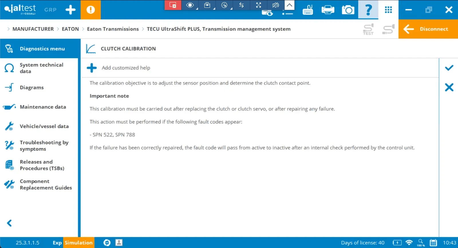
Task: Open Diagrams in the sidebar
Action: pos(39,88)
